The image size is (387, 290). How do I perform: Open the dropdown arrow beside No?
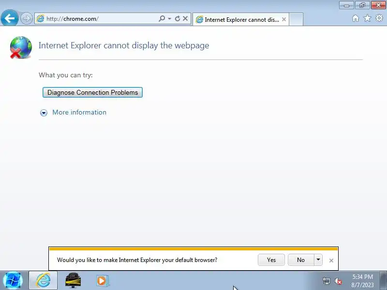pyautogui.click(x=318, y=260)
